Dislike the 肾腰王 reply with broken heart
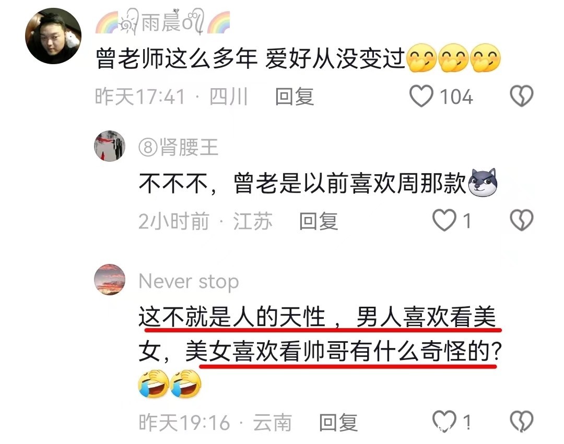The width and height of the screenshot is (564, 444). coord(522,220)
